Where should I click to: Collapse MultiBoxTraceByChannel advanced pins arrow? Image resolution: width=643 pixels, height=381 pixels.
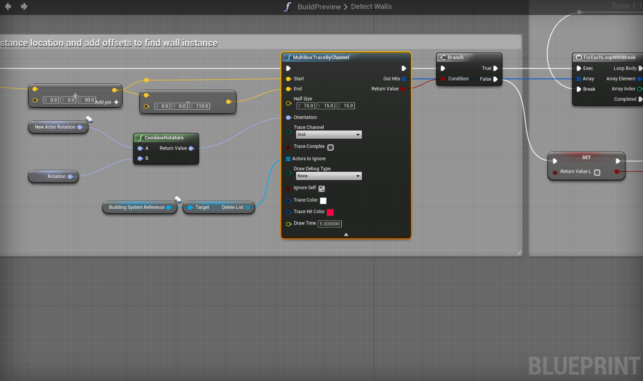346,234
